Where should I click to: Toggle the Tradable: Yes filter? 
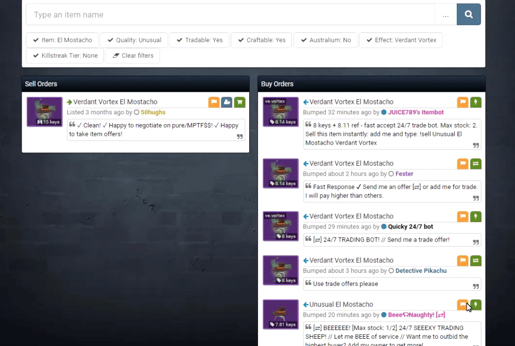[x=199, y=40]
